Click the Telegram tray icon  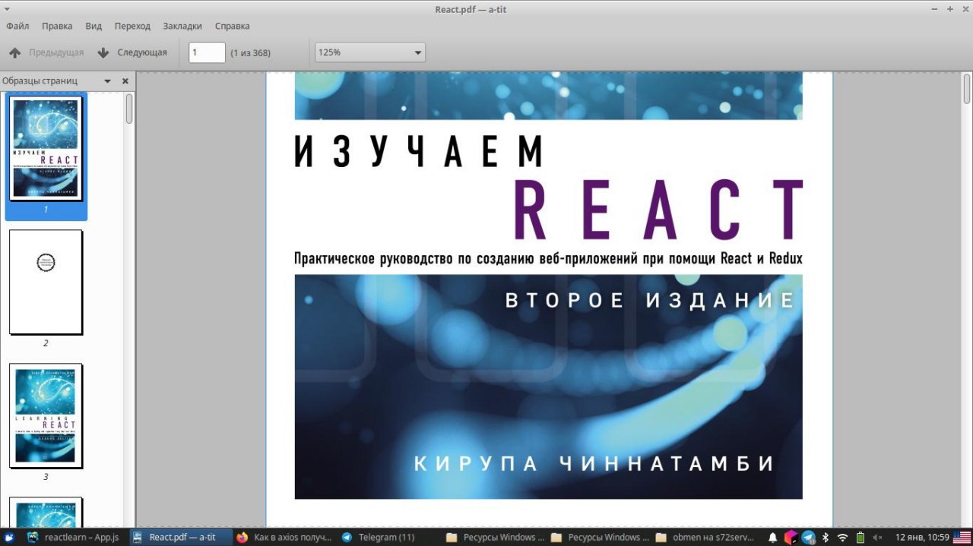808,537
